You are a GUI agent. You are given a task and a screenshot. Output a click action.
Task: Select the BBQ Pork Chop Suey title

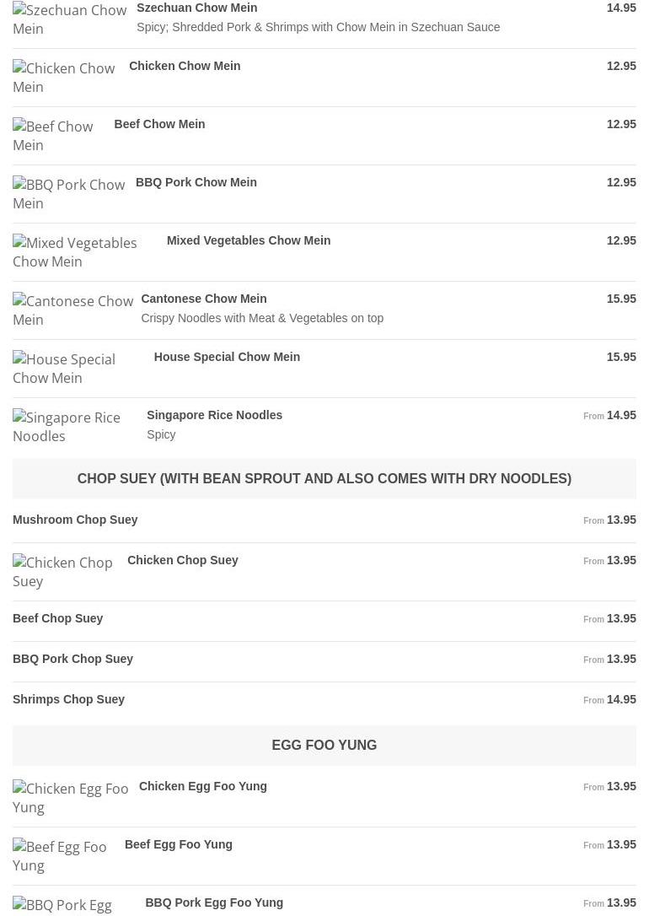point(72,659)
